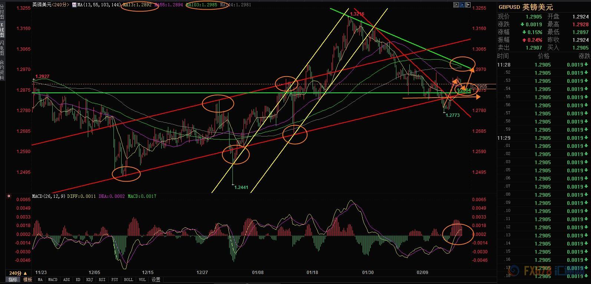
Task: Apply the MA indicator button
Action: point(40,280)
